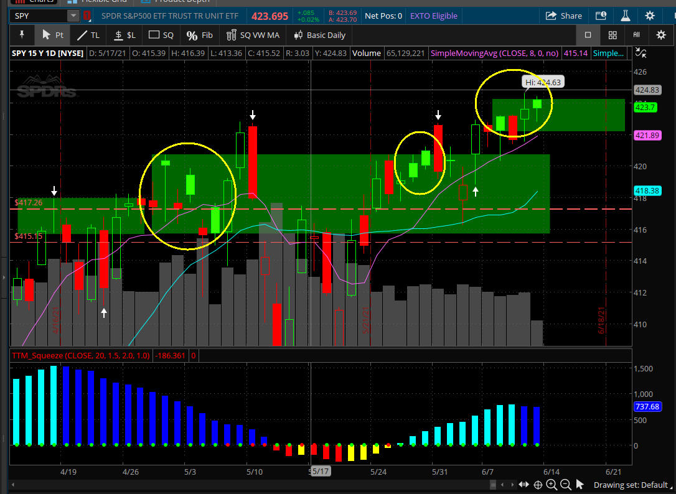Pick the $L price level tool
The height and width of the screenshot is (494, 676).
coord(124,35)
